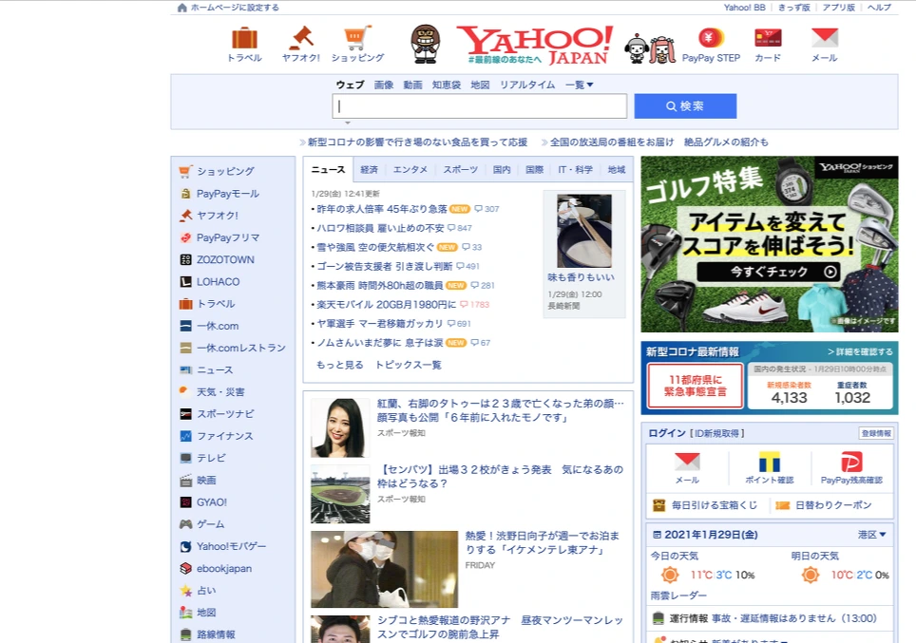This screenshot has height=643, width=916.
Task: Open the Yahoo! BB top link
Action: tap(744, 8)
